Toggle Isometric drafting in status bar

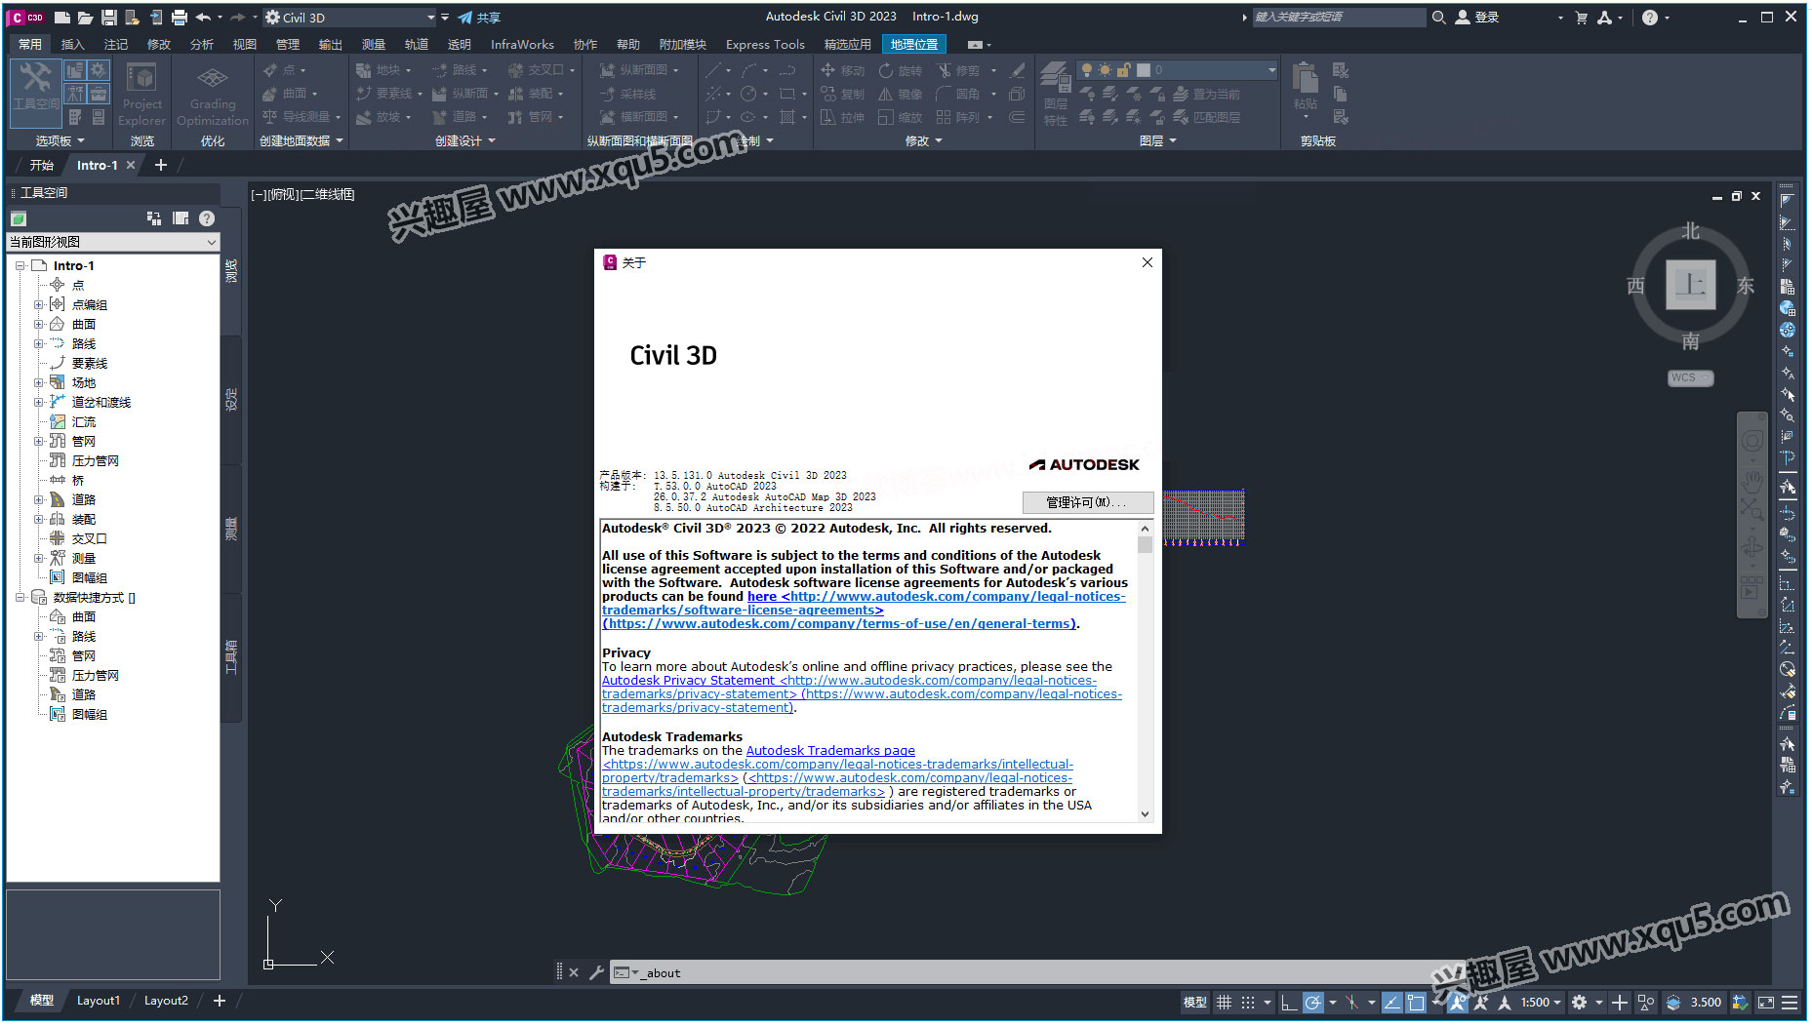[1352, 1002]
